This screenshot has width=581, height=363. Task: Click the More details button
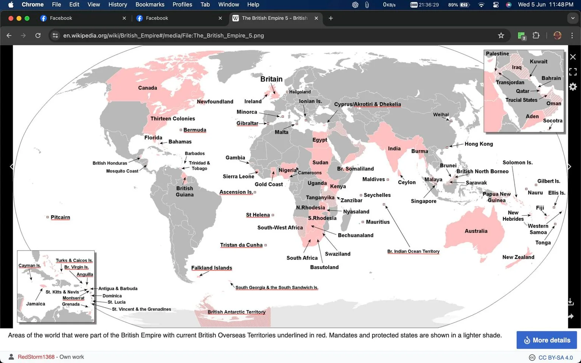coord(547,340)
